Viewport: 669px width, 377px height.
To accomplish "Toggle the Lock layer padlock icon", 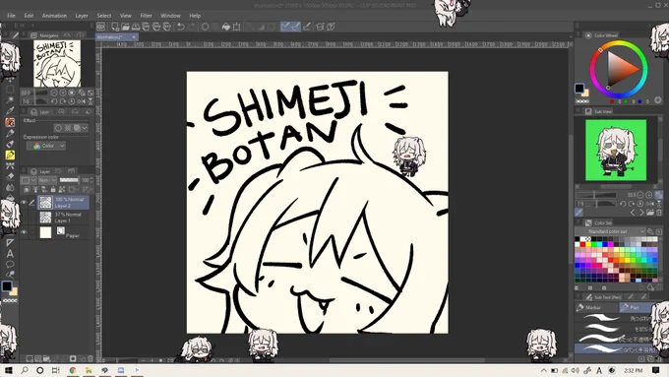I will 53,190.
